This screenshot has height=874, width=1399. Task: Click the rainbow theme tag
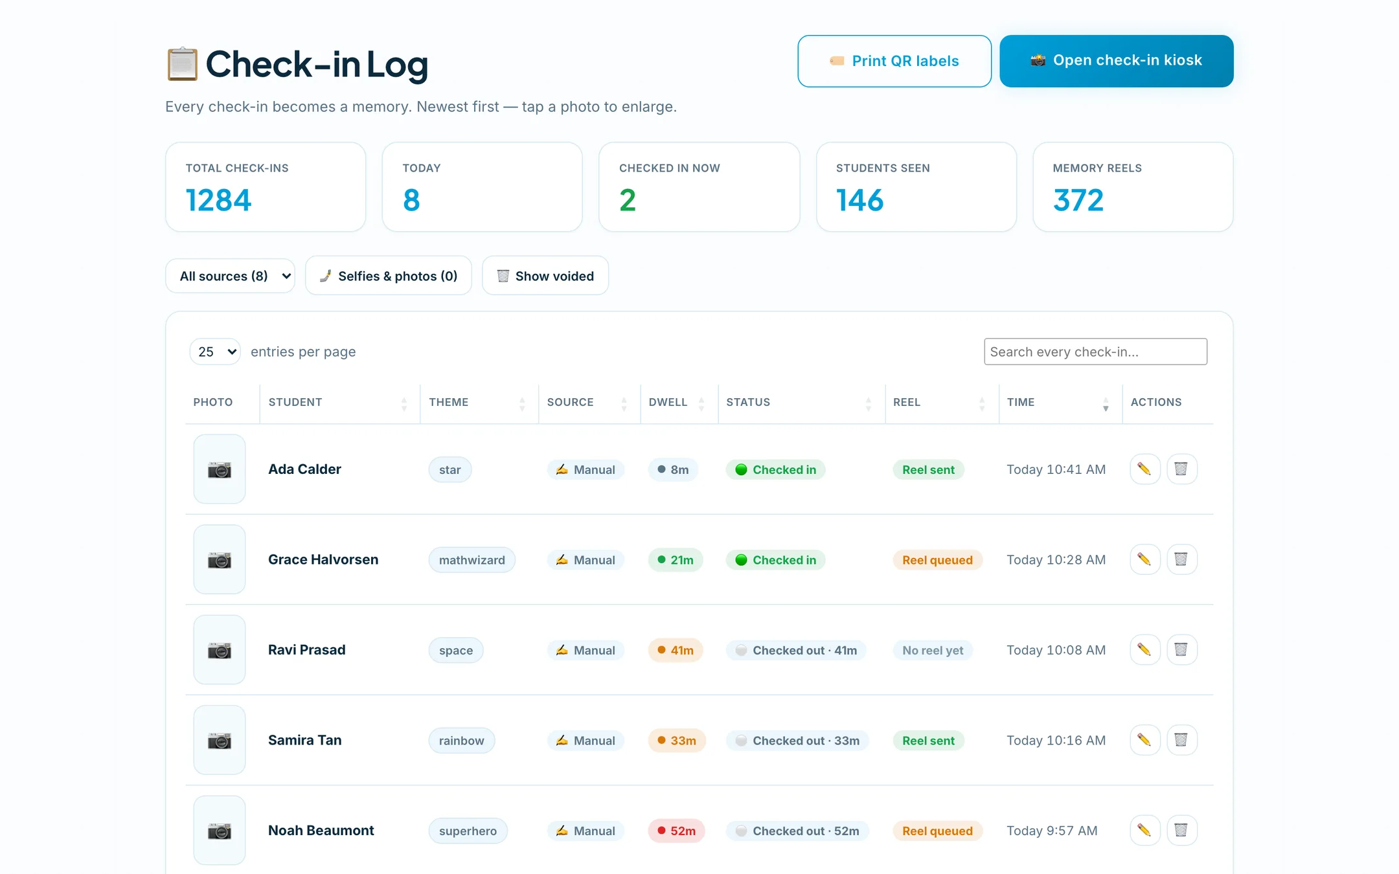(x=461, y=741)
